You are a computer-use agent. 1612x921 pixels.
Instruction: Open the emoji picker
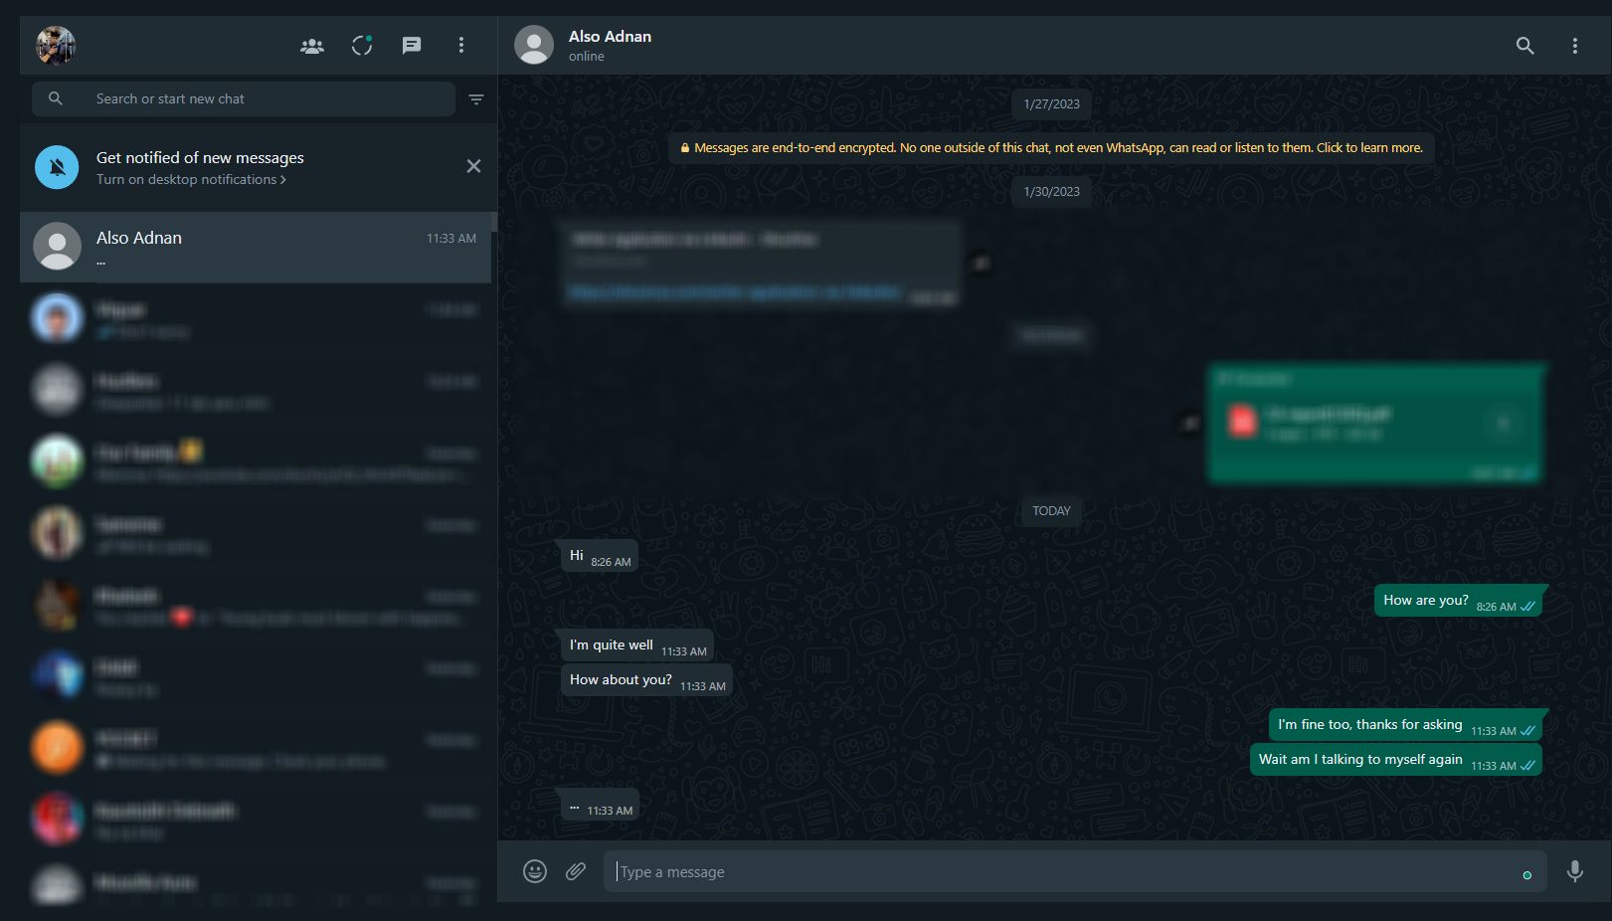535,870
